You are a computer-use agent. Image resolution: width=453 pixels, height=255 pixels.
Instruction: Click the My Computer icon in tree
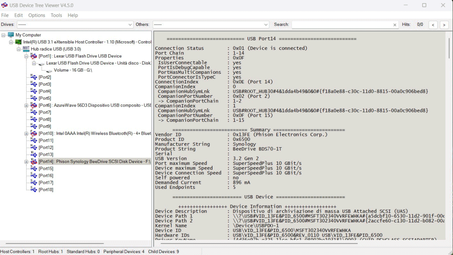point(11,35)
